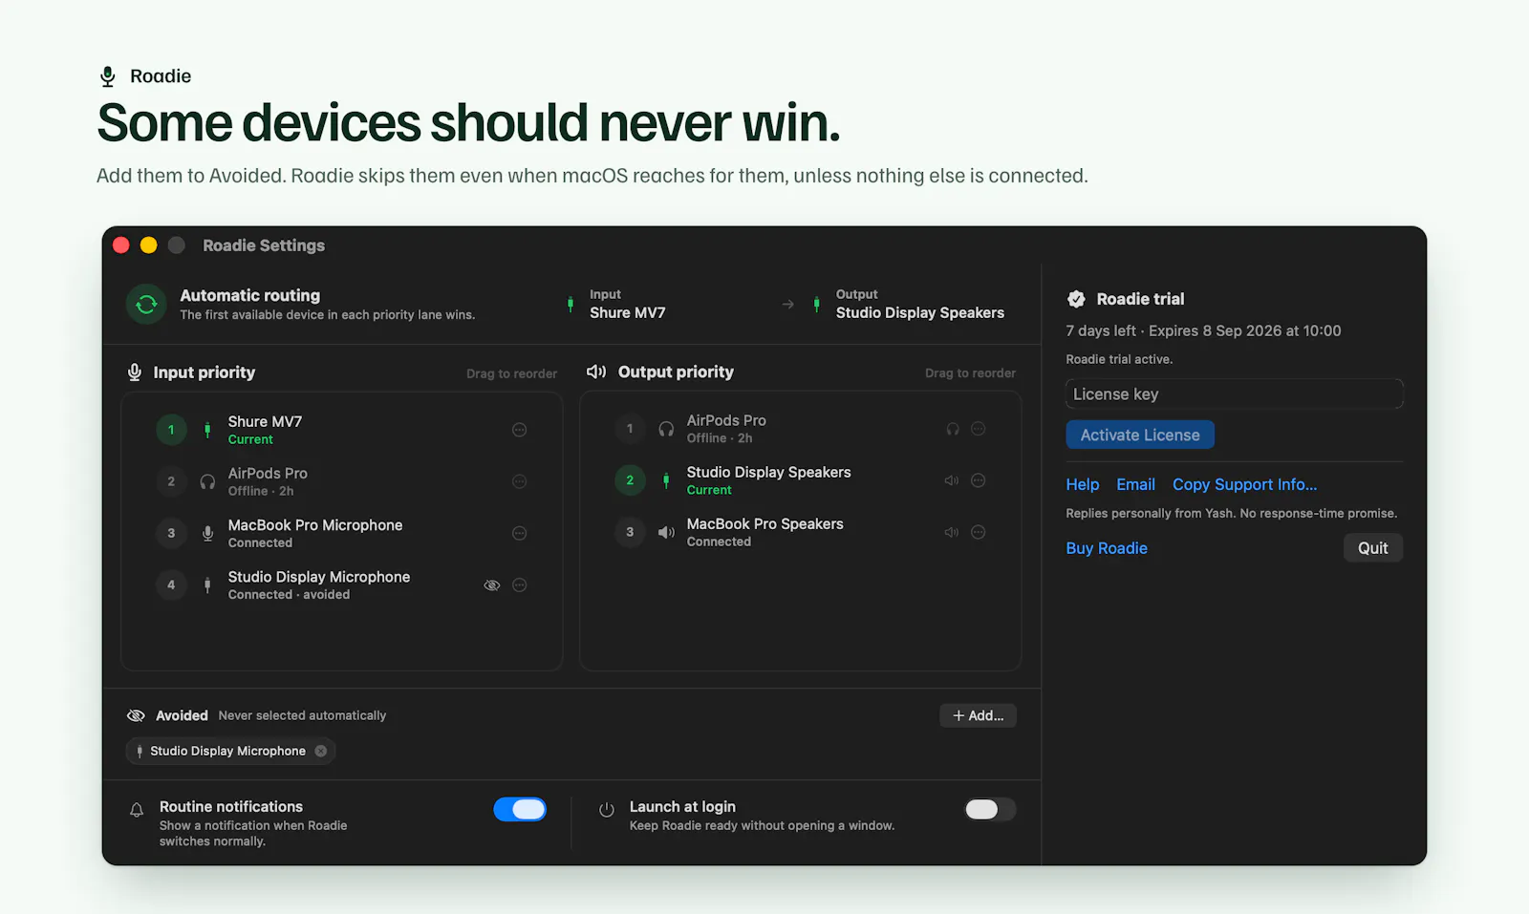Open the Buy Roadie link
The height and width of the screenshot is (914, 1529).
tap(1107, 548)
